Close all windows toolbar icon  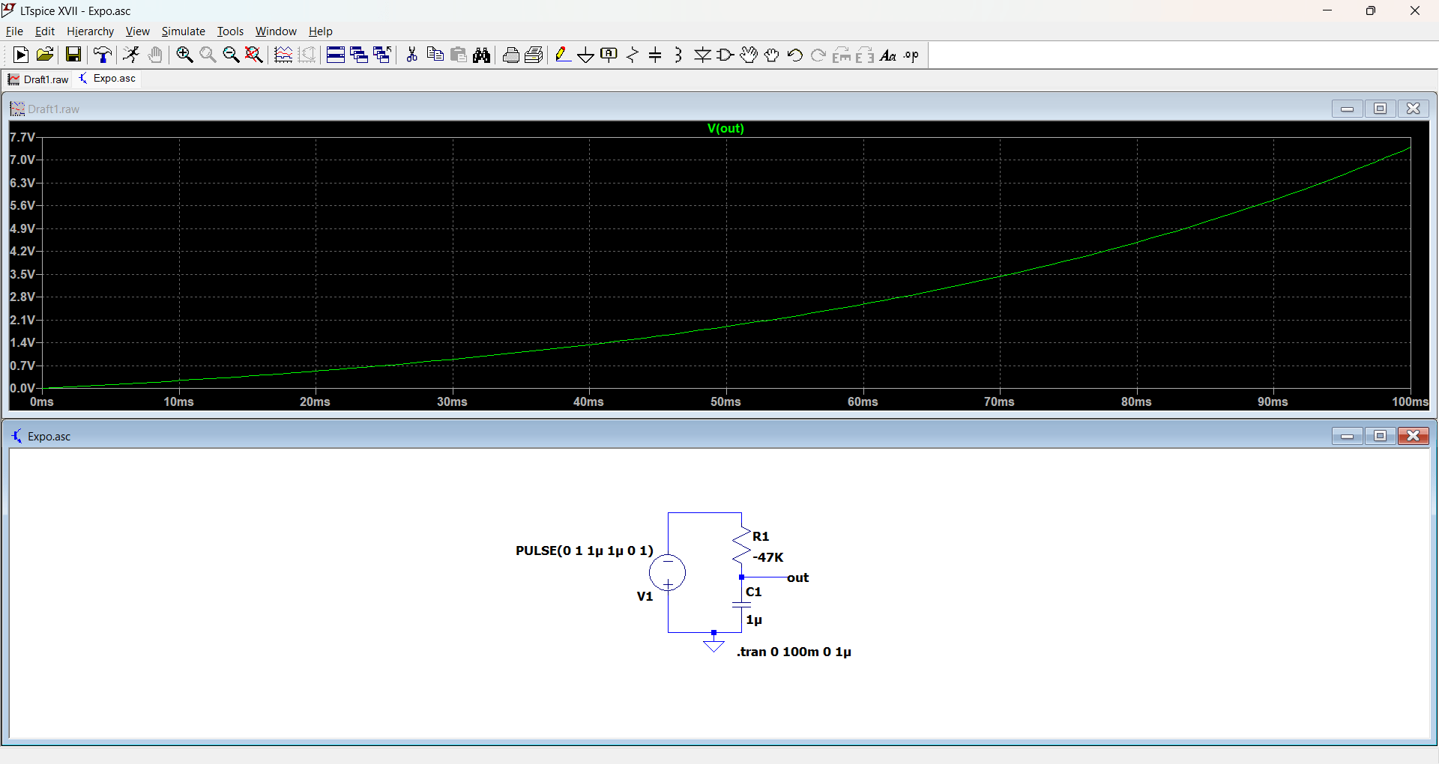(x=382, y=55)
